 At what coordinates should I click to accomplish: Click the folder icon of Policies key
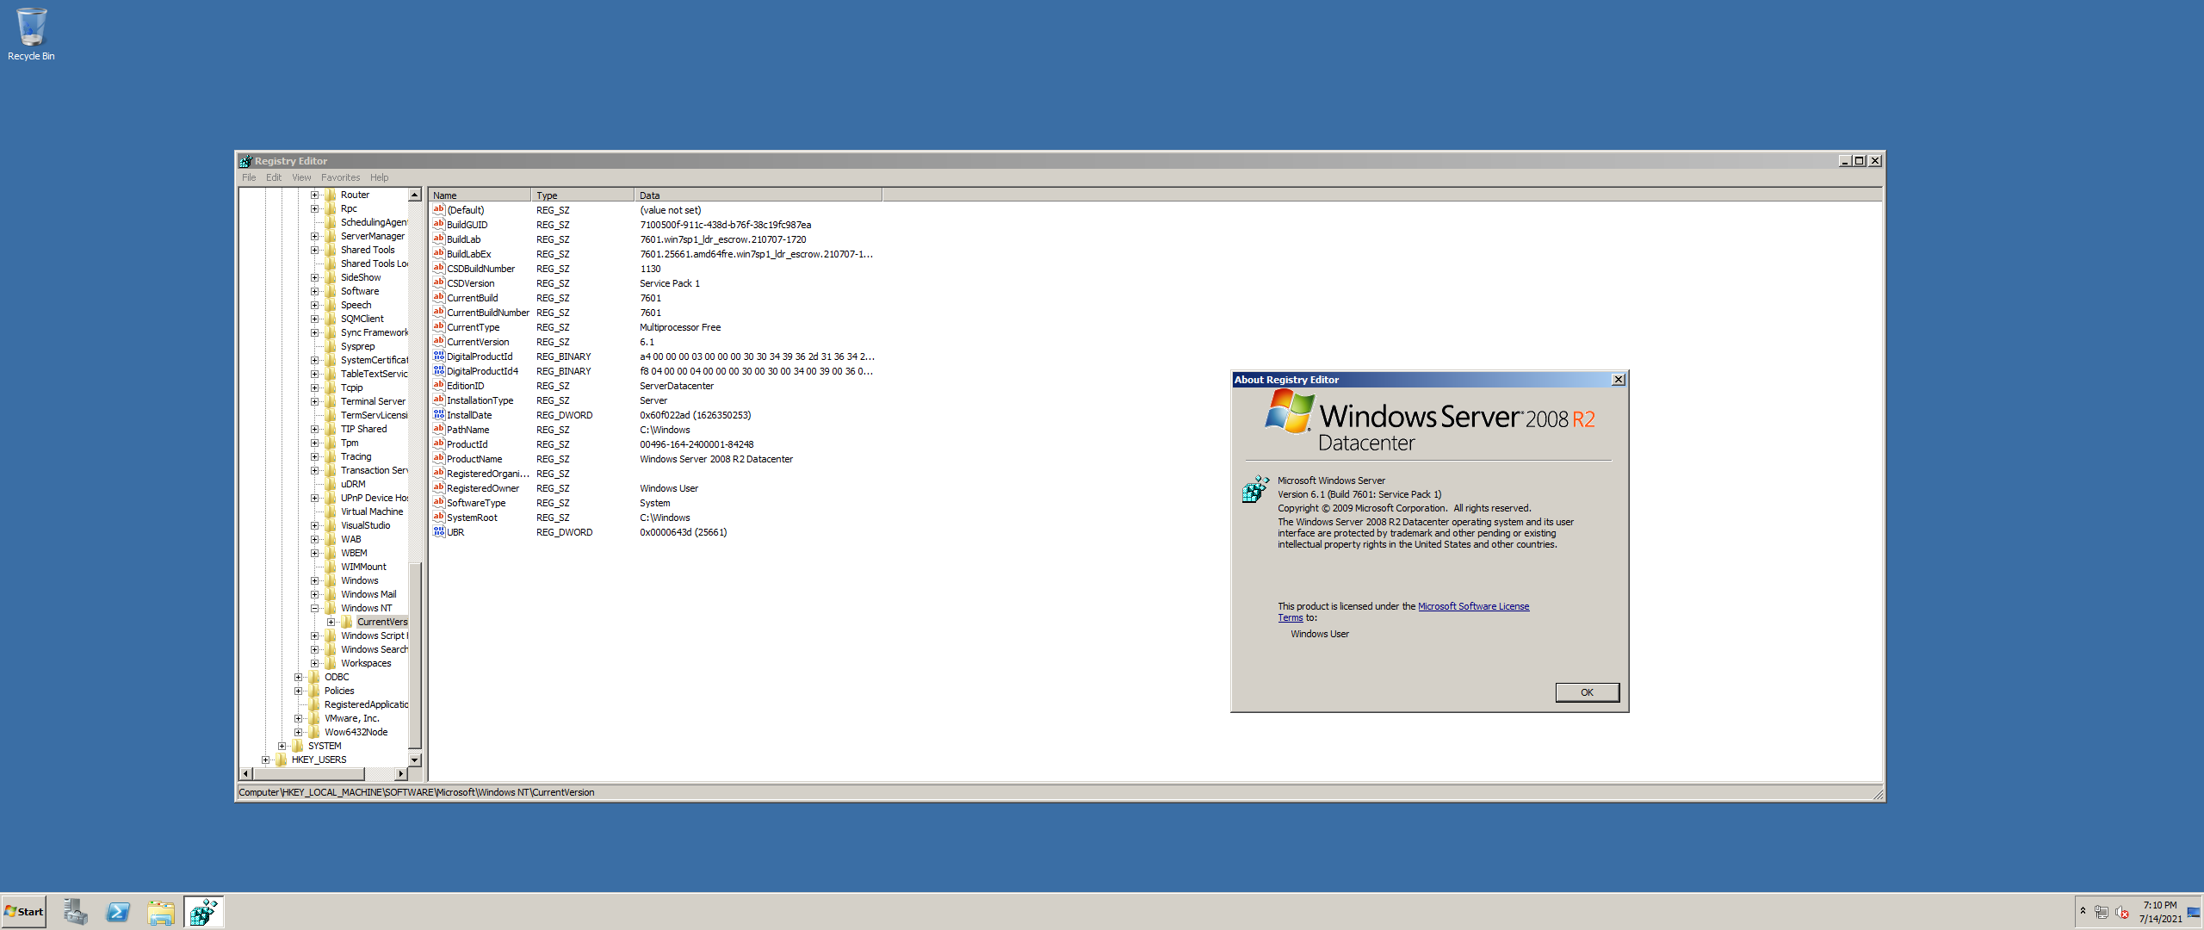point(314,691)
